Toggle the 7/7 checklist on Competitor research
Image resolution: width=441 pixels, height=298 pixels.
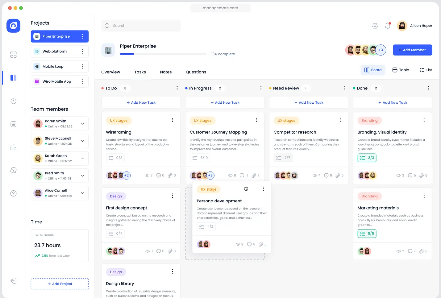[283, 158]
